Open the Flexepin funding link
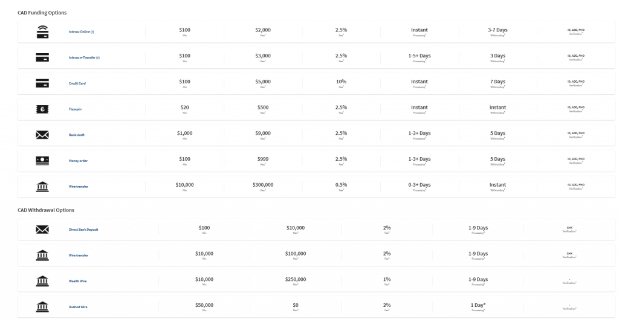 point(75,109)
